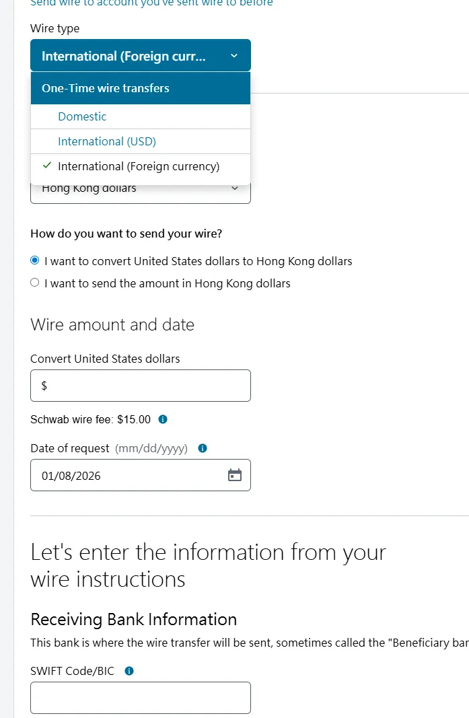Choose Domestic wire type option
Screen dimensions: 469x718
[x=82, y=116]
